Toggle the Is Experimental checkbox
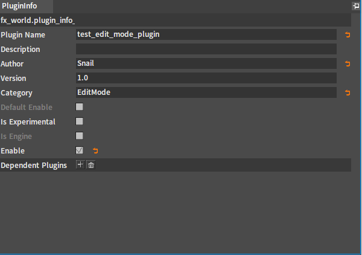The width and height of the screenshot is (362, 255). [x=80, y=121]
